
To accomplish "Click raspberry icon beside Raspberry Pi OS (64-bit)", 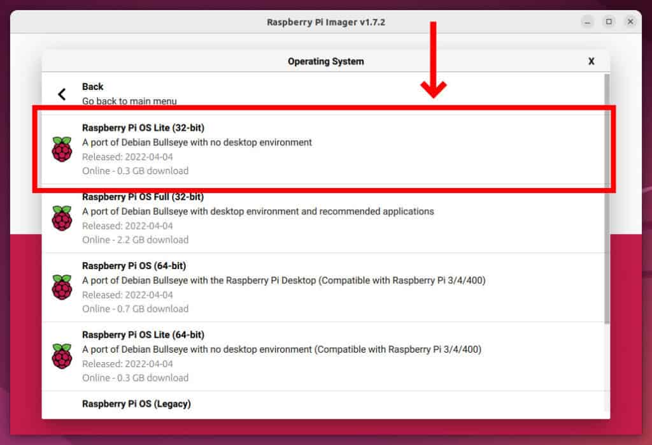I will coord(62,288).
